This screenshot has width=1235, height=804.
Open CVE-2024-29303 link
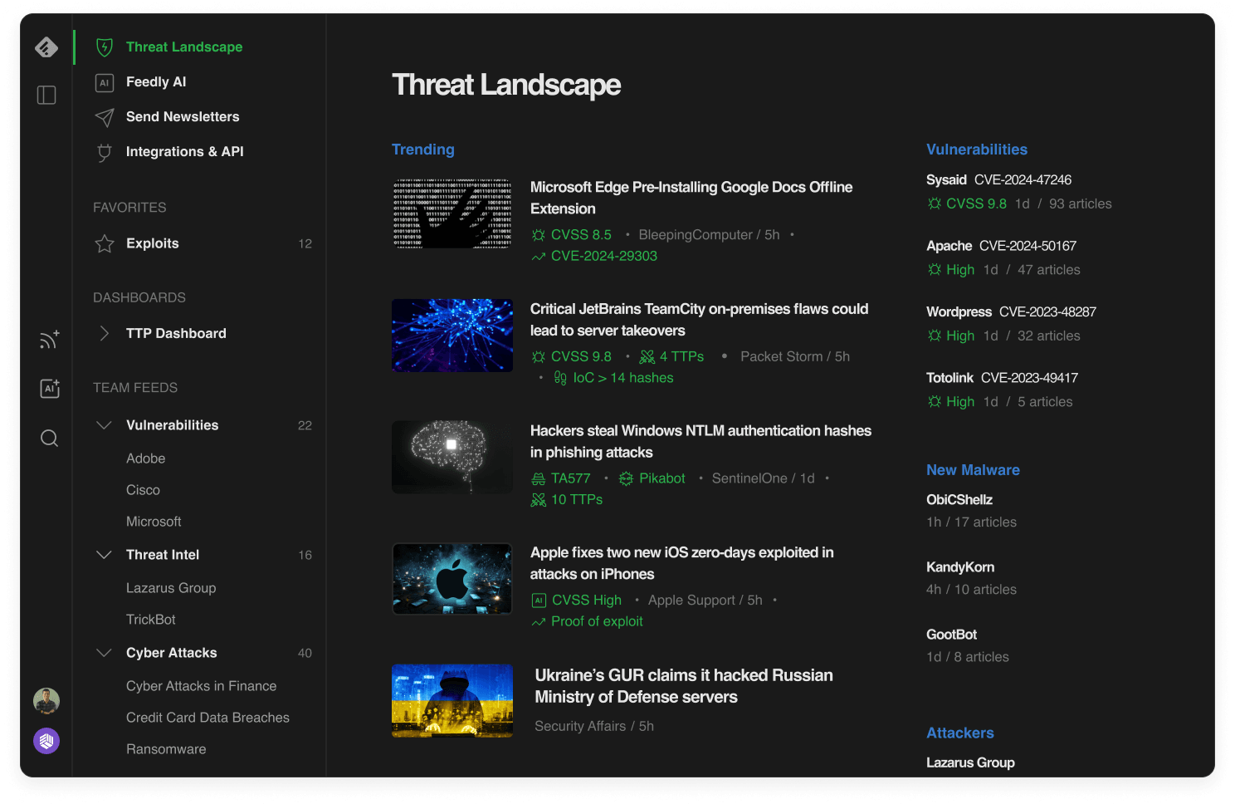604,257
